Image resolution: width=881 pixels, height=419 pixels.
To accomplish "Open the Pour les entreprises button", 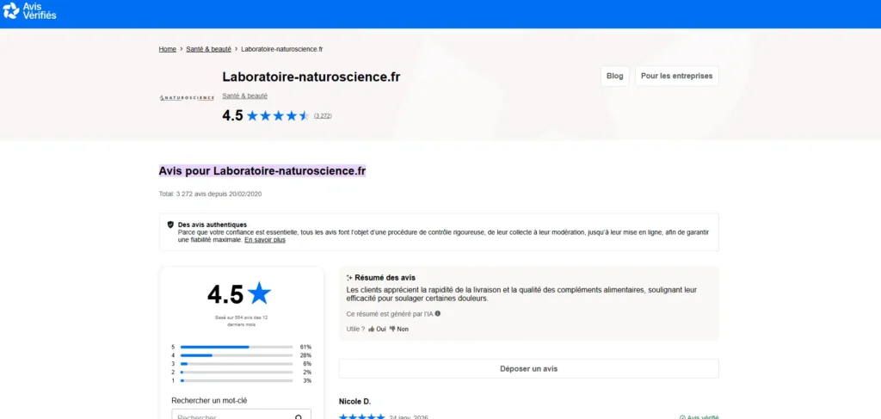I will 676,77.
